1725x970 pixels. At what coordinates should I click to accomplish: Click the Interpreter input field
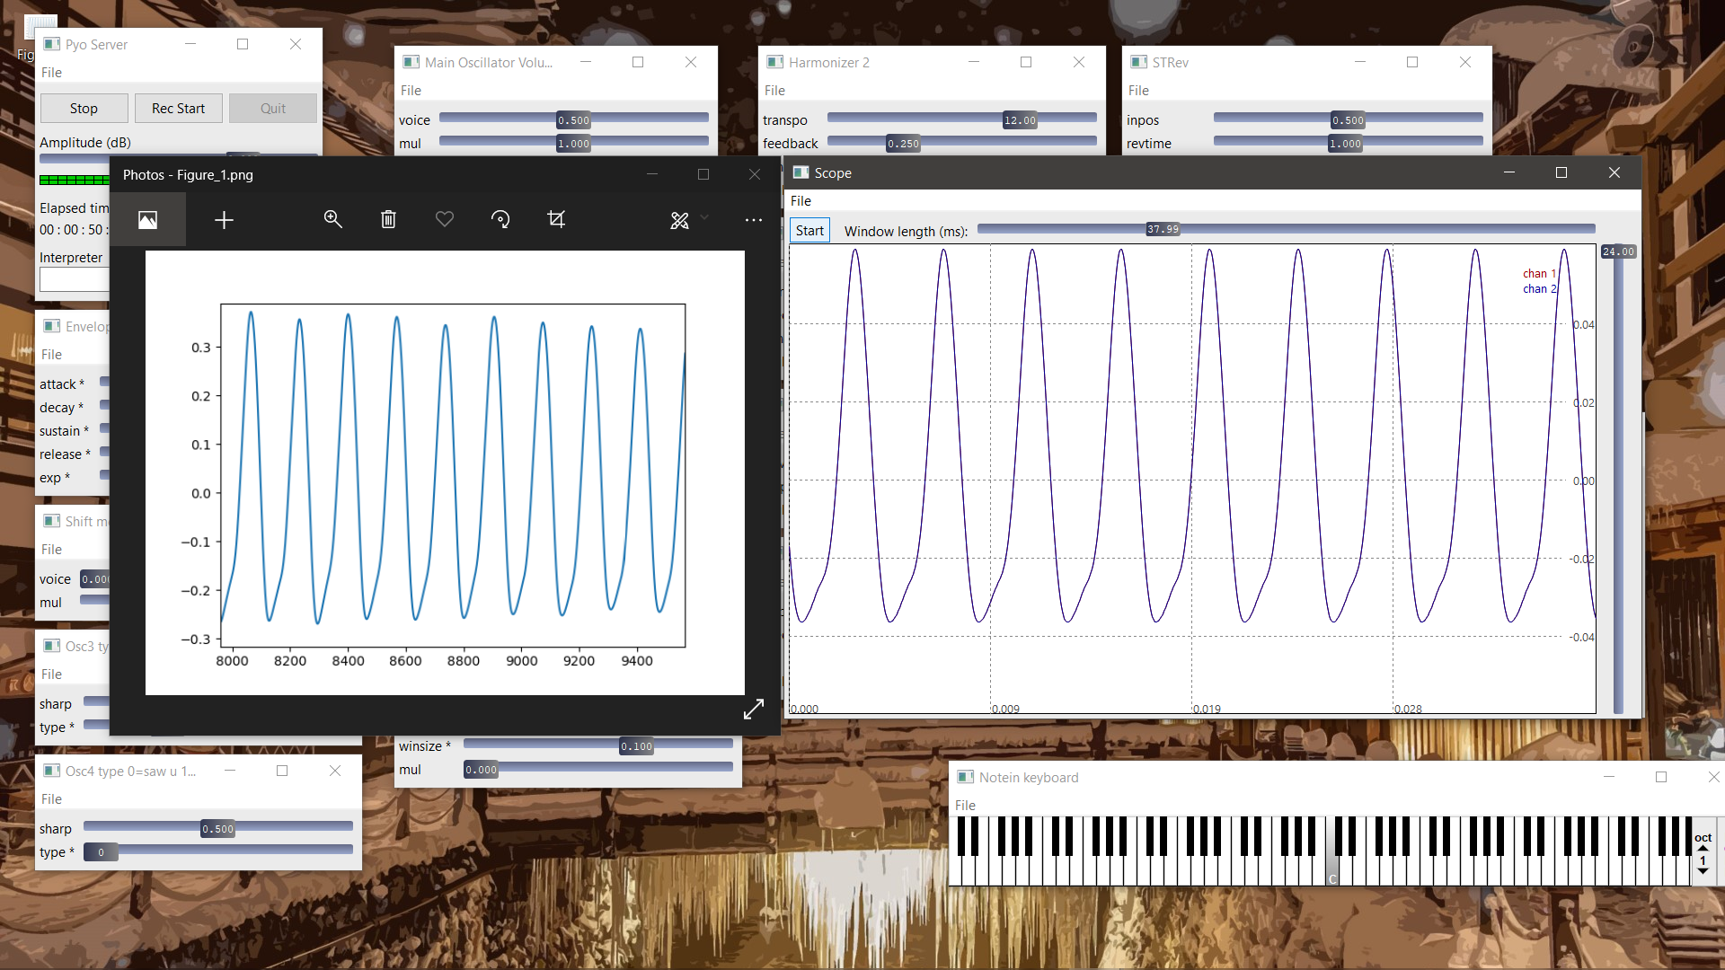(74, 280)
